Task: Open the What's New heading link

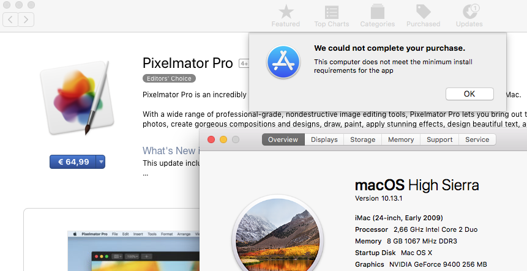Action: pos(171,150)
